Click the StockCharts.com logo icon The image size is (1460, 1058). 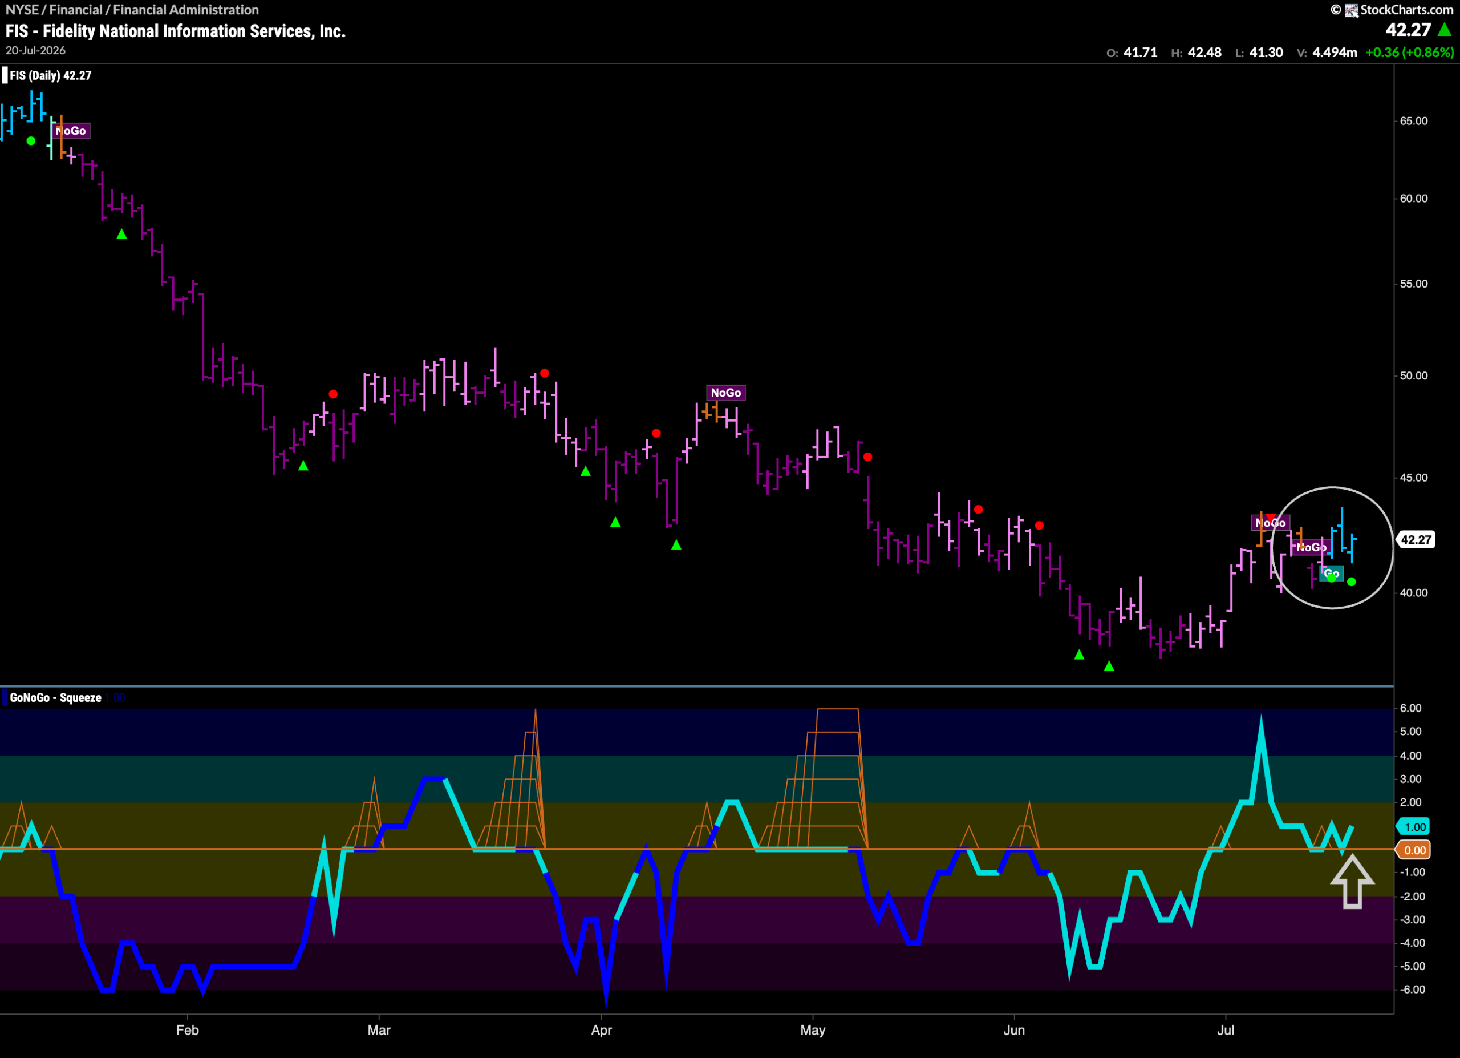(x=1351, y=10)
